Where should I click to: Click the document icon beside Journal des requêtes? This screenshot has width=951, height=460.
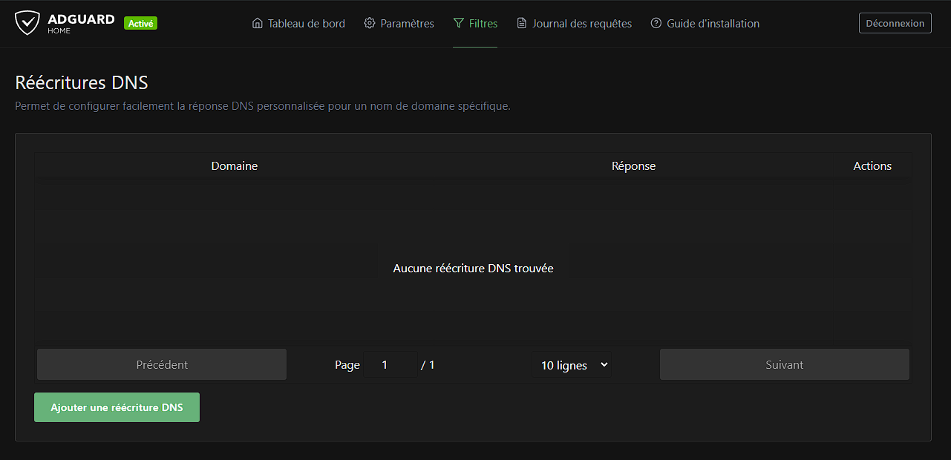click(522, 23)
